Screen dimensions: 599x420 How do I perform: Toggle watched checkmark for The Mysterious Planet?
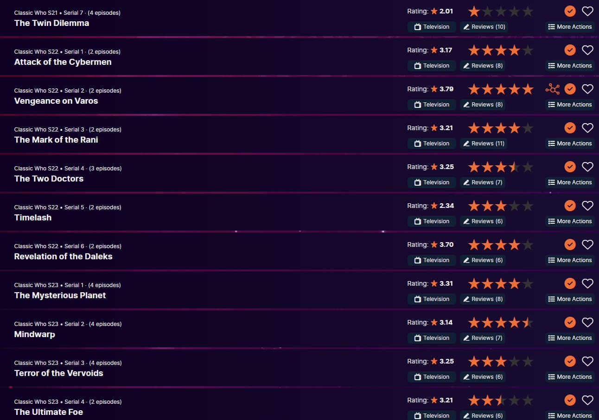pos(570,283)
